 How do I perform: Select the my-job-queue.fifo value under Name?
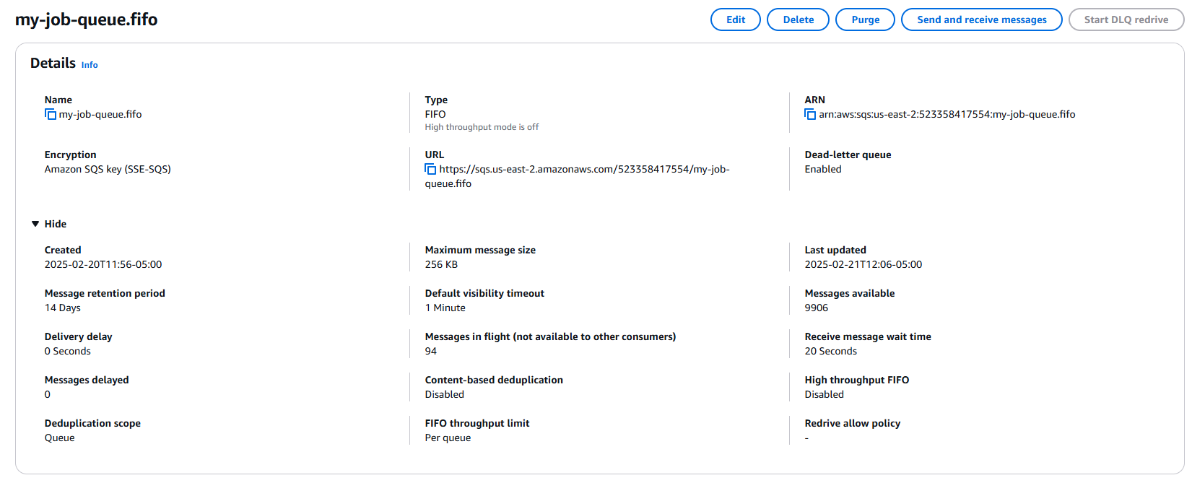pos(100,114)
